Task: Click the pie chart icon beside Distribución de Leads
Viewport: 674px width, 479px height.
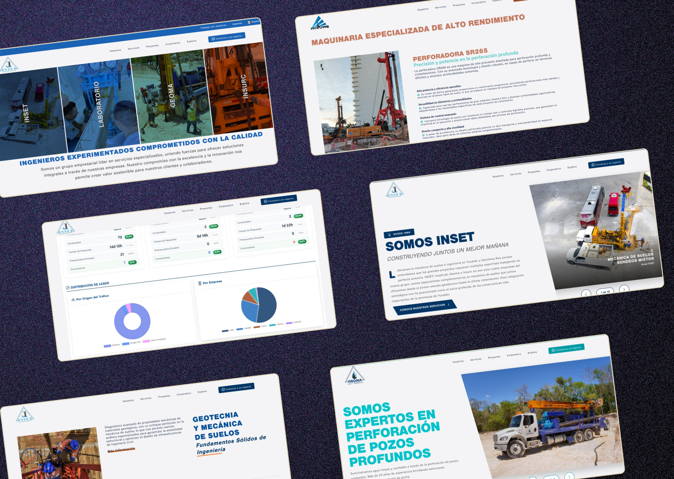Action: (68, 288)
